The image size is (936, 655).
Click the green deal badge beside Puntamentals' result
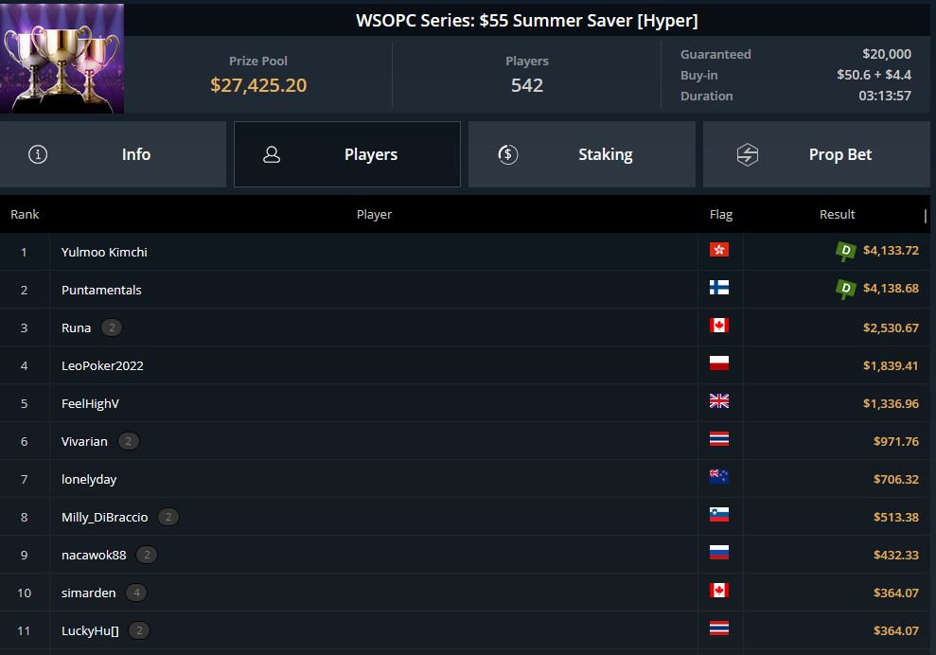(x=845, y=289)
